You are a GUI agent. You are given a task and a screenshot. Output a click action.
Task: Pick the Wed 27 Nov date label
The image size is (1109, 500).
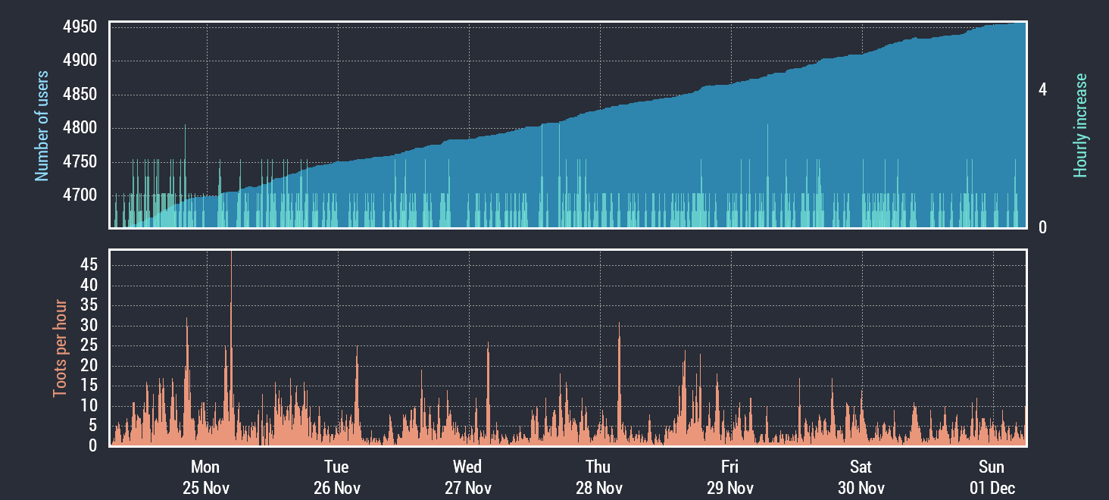click(467, 477)
